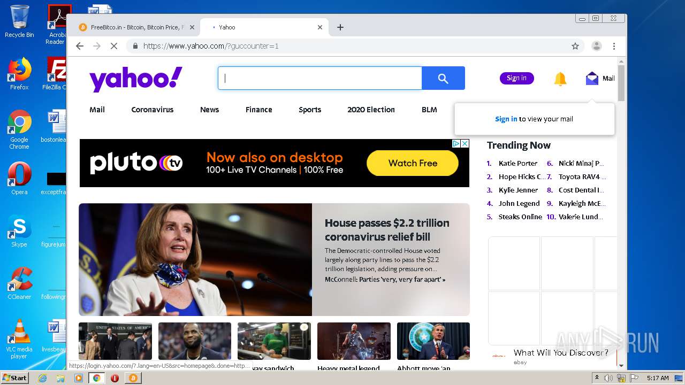685x385 pixels.
Task: Open the notifications bell icon
Action: (x=560, y=79)
